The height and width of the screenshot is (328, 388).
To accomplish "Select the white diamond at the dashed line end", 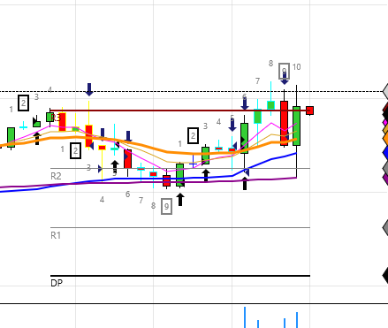I will click(x=385, y=91).
